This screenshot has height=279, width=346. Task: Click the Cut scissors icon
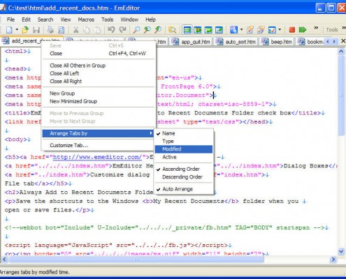75,30
